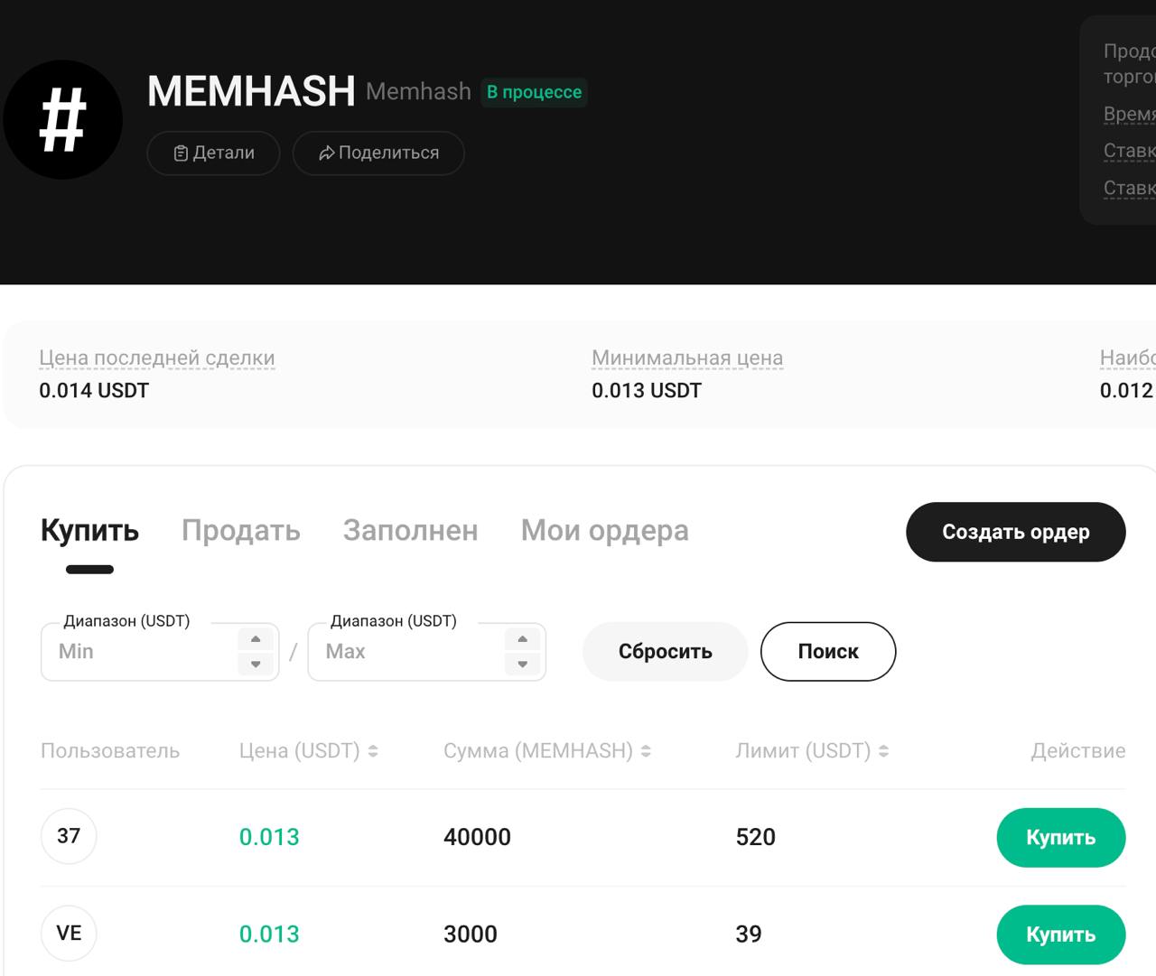
Task: Switch to the Продать tab
Action: 241,530
